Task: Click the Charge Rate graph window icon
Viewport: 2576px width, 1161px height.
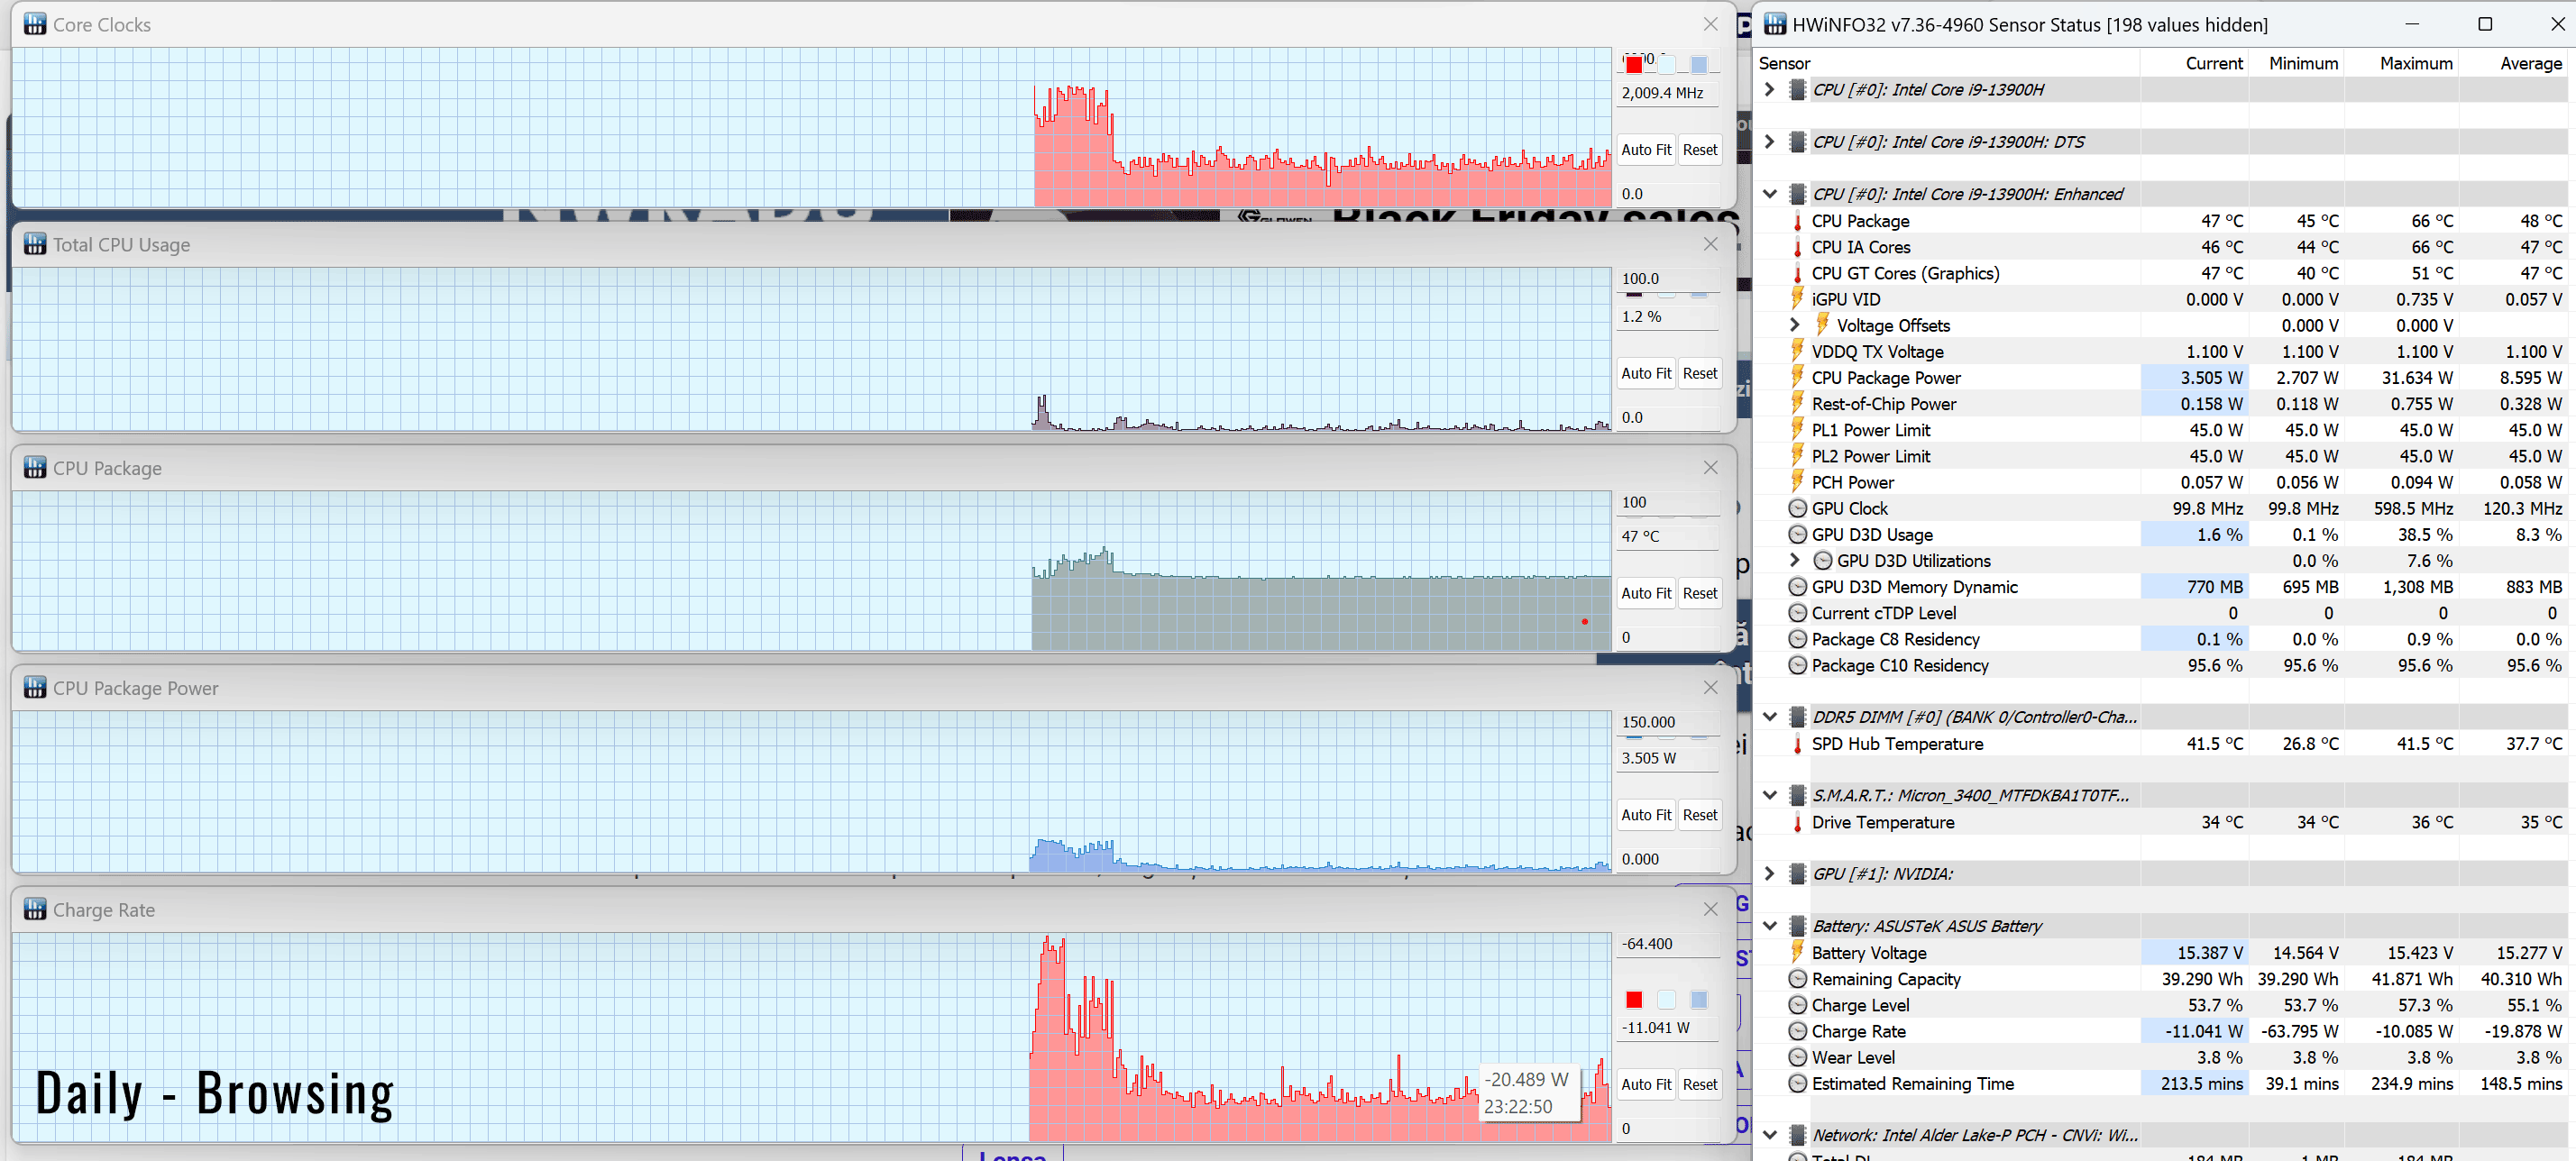Action: coord(35,910)
